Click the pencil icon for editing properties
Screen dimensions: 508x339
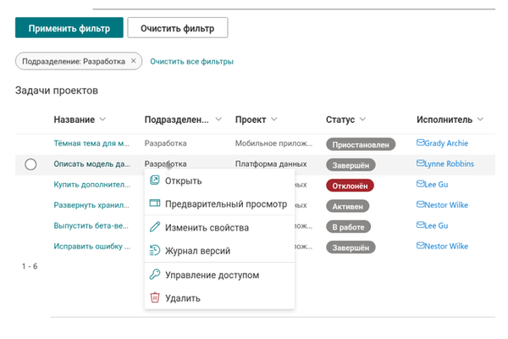coord(155,227)
